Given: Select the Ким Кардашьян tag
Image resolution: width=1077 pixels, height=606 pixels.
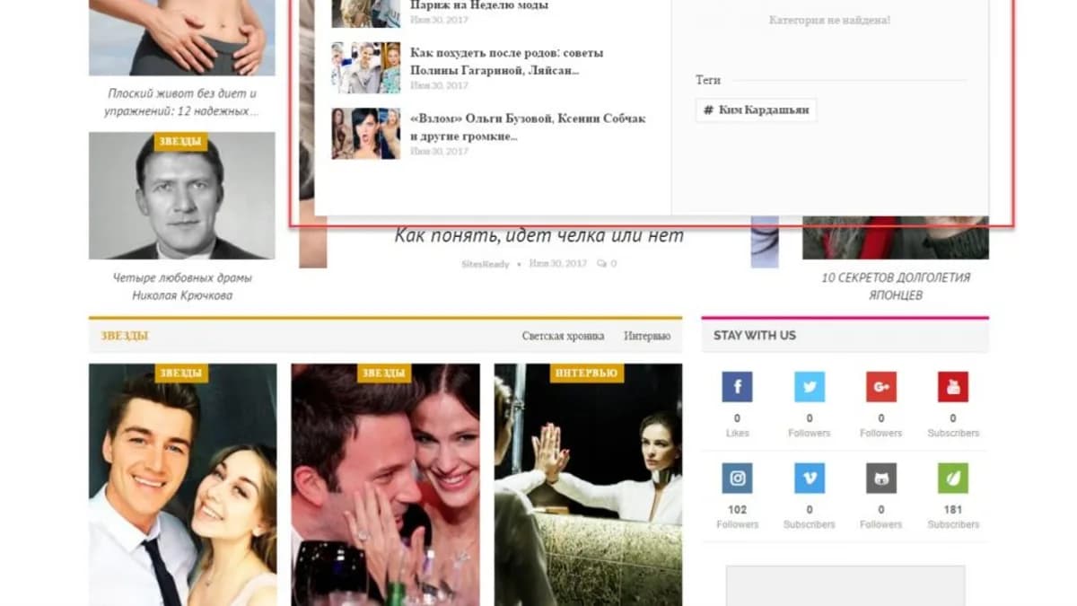Looking at the screenshot, I should pos(756,110).
